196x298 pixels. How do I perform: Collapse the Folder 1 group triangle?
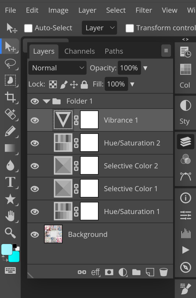click(46, 101)
